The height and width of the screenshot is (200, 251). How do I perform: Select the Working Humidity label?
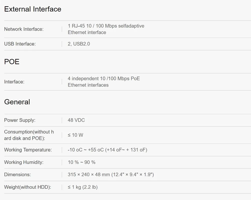pyautogui.click(x=24, y=162)
